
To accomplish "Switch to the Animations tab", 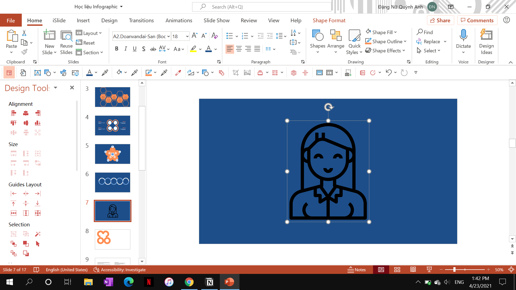I will 179,20.
